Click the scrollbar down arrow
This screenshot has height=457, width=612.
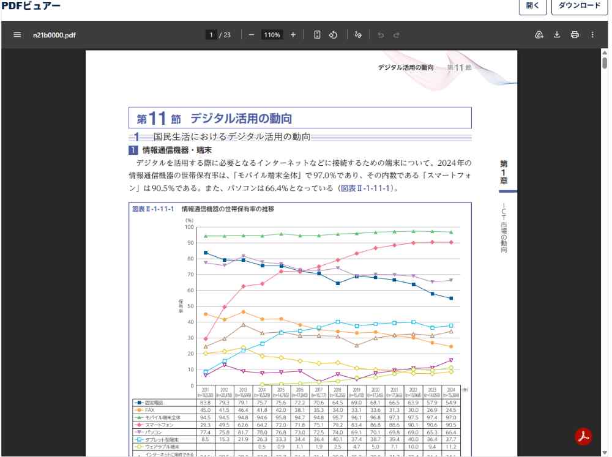(x=605, y=452)
